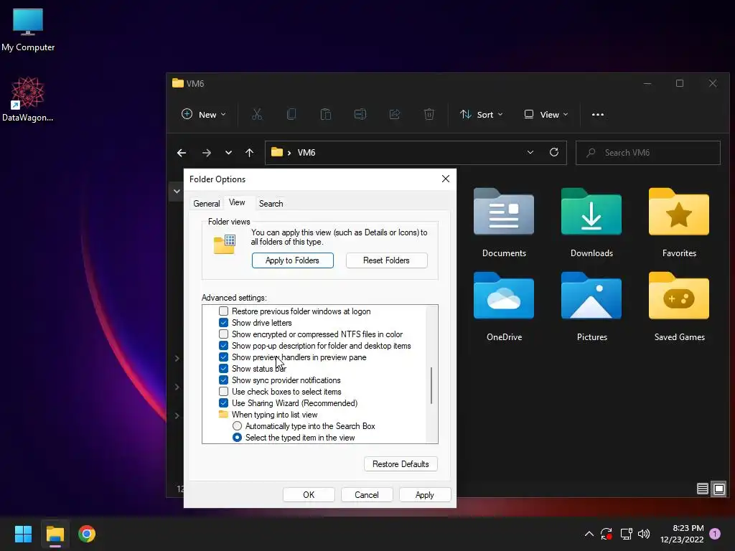Click Restore Defaults button
Image resolution: width=735 pixels, height=551 pixels.
point(401,464)
